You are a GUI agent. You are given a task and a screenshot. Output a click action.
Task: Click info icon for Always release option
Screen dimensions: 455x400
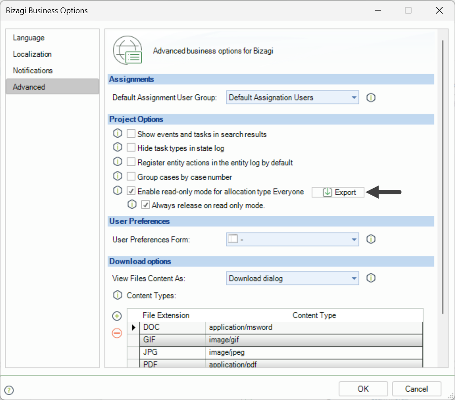point(132,204)
